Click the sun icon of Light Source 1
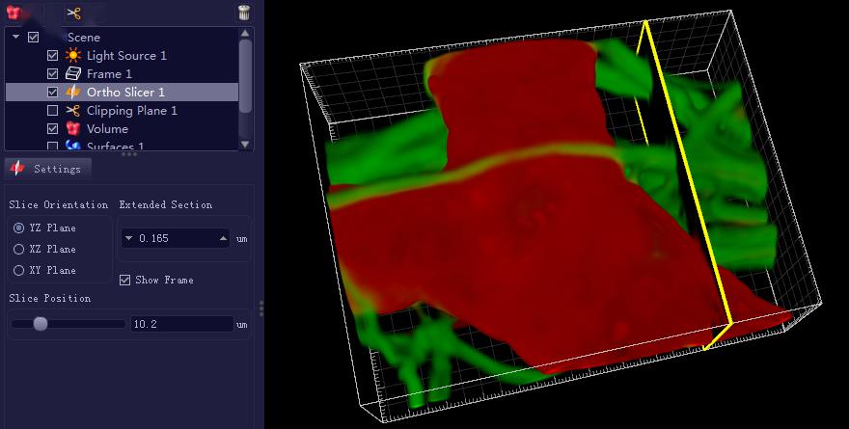 coord(72,55)
